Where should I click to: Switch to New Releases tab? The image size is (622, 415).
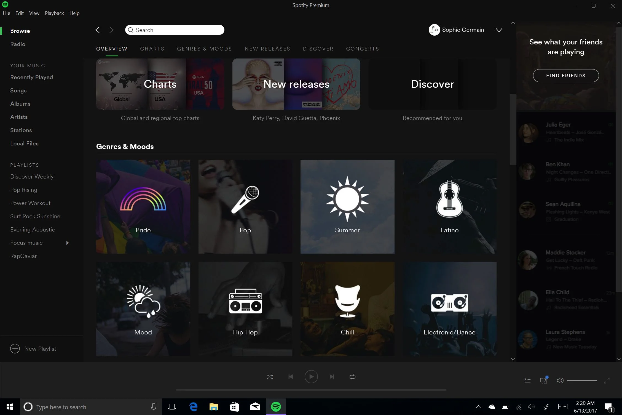pyautogui.click(x=267, y=49)
